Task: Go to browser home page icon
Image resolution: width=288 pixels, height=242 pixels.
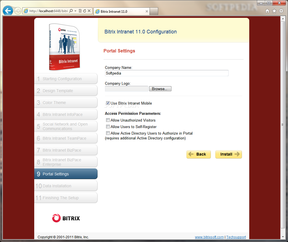Action: click(x=267, y=11)
